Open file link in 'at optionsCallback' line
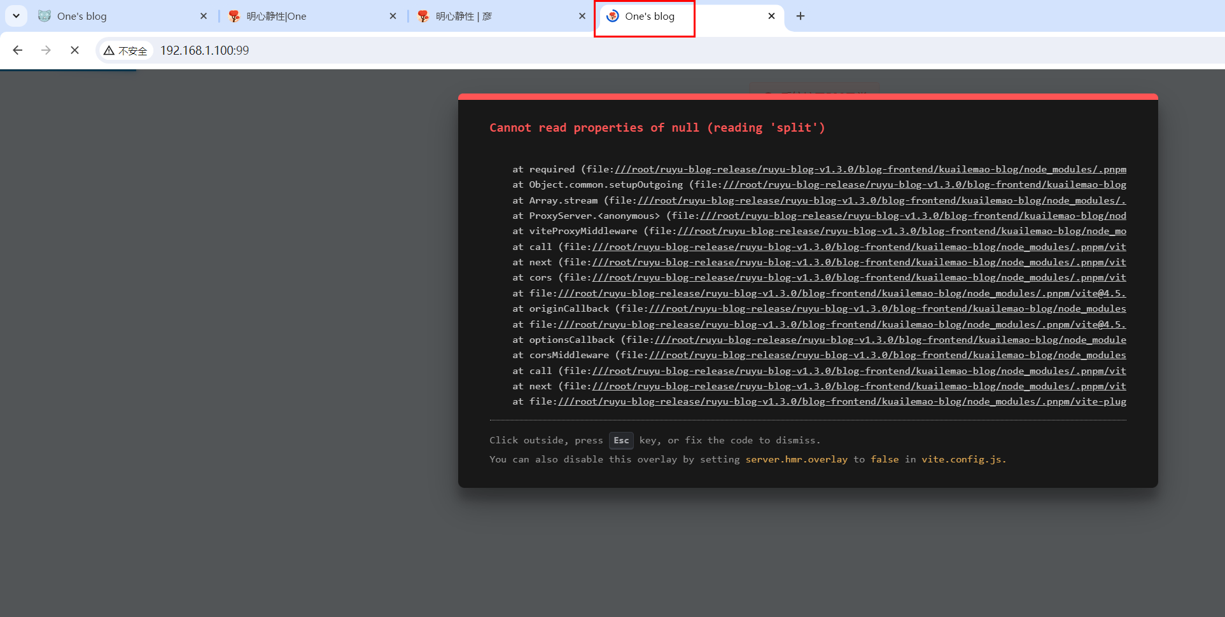The height and width of the screenshot is (617, 1225). click(890, 340)
